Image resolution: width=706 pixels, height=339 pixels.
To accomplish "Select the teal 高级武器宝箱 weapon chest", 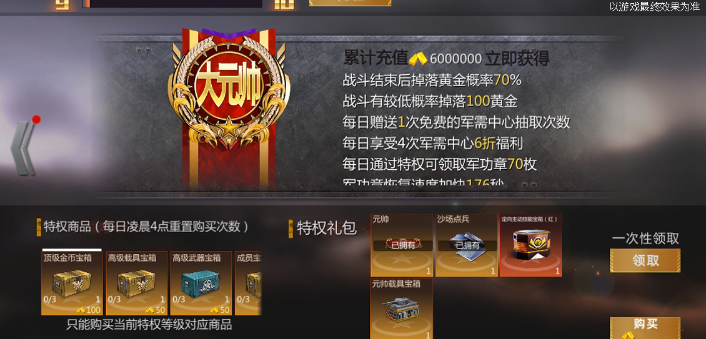I will click(x=201, y=283).
